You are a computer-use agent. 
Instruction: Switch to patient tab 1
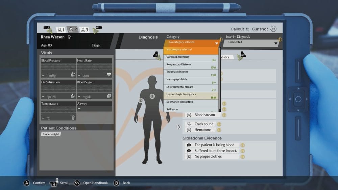pyautogui.click(x=61, y=30)
